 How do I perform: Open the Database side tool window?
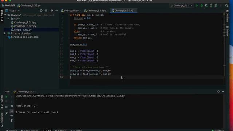click(x=227, y=16)
